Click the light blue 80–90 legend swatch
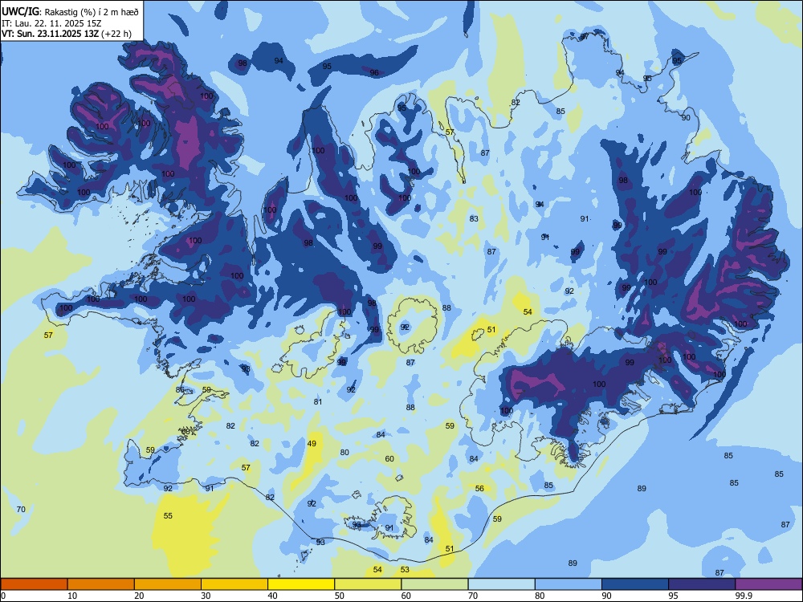The image size is (803, 602). click(x=569, y=584)
